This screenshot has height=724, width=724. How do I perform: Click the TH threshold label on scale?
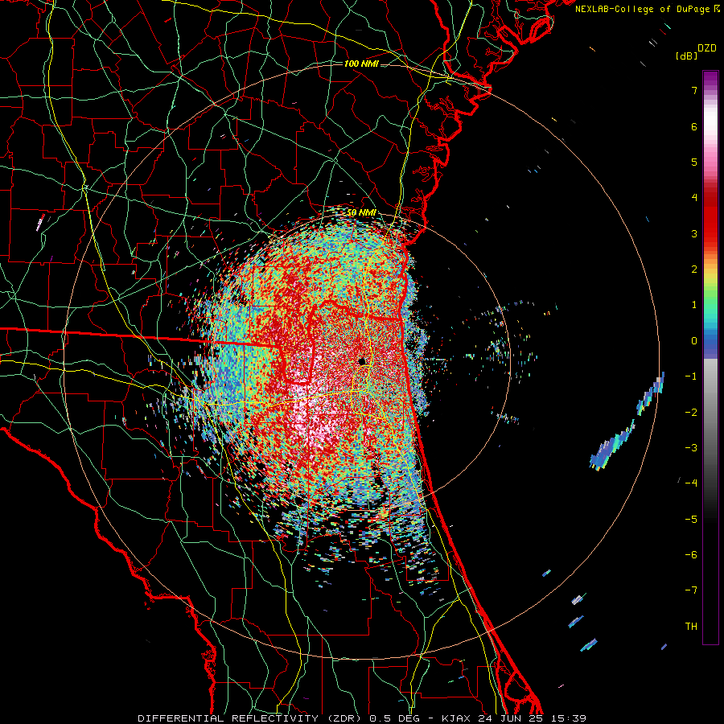[x=691, y=627]
